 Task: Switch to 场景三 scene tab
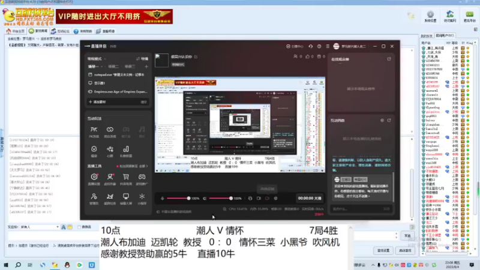click(130, 67)
